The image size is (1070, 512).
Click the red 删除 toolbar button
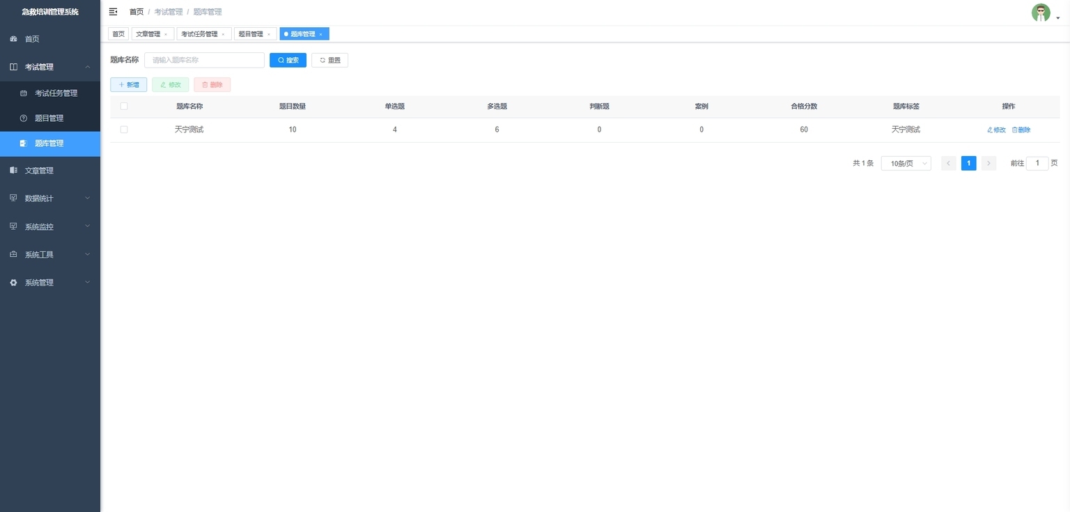[212, 84]
